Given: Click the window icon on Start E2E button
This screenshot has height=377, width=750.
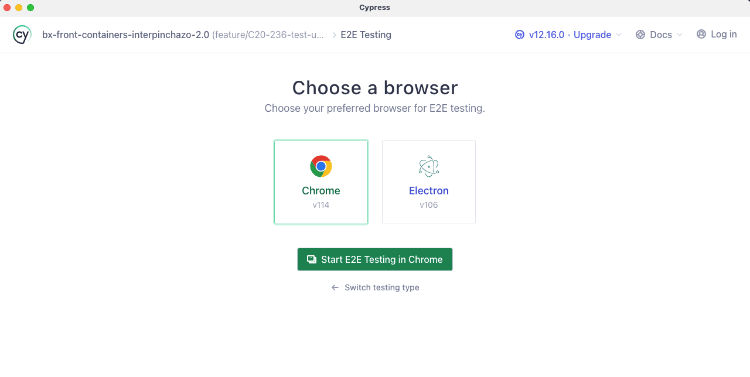Looking at the screenshot, I should click(312, 259).
